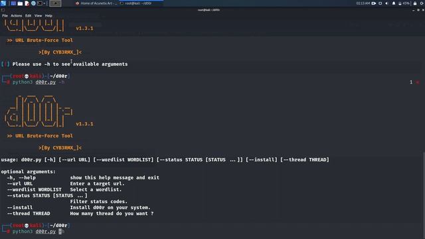Click 'Filter status codes.' text
The image size is (425, 239).
pos(99,201)
